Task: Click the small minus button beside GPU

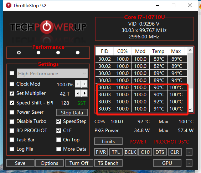Action: click(x=189, y=163)
